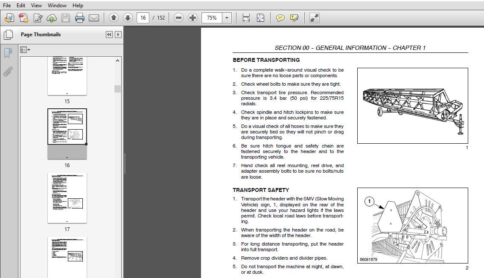This screenshot has width=484, height=278.
Task: Click the fit one full page icon
Action: click(260, 18)
